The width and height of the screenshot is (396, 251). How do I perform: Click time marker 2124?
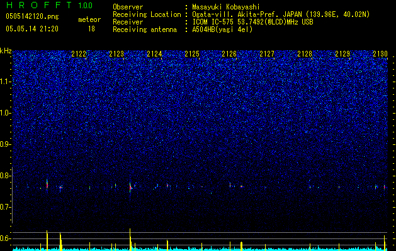154,54
